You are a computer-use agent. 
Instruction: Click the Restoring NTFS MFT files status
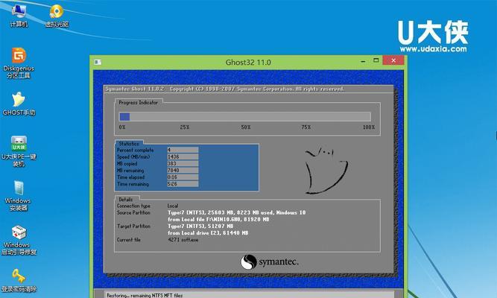coord(145,295)
